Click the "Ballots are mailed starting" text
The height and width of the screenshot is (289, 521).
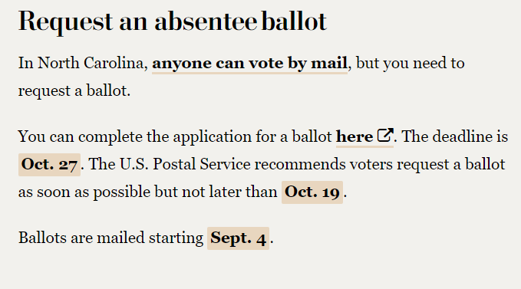pyautogui.click(x=110, y=238)
